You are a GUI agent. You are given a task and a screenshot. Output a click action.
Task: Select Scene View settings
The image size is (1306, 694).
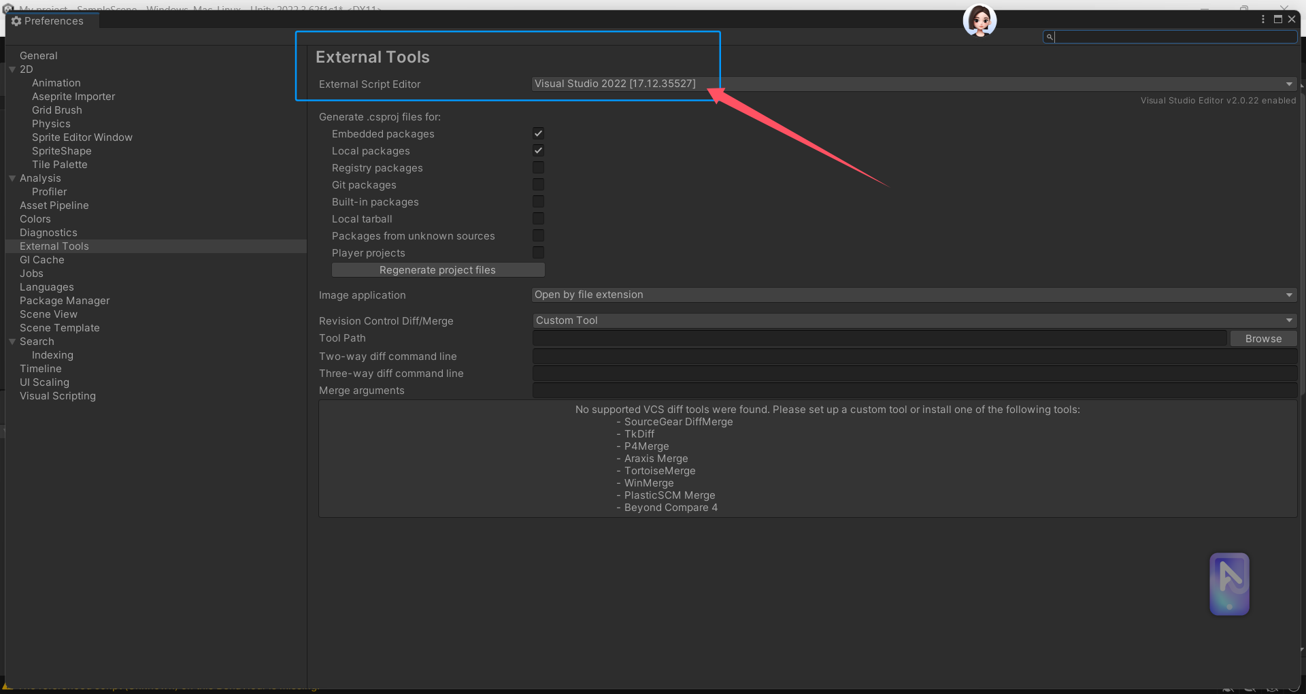pos(48,314)
